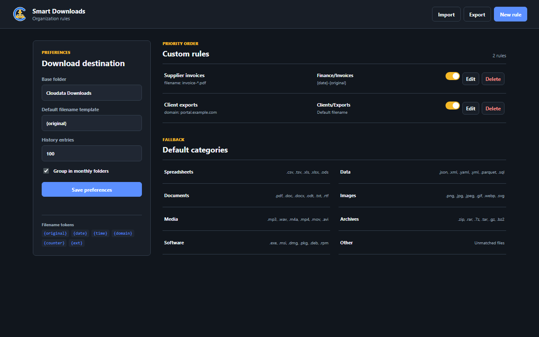Image resolution: width=539 pixels, height=337 pixels.
Task: Select the Data category row
Action: click(x=422, y=172)
